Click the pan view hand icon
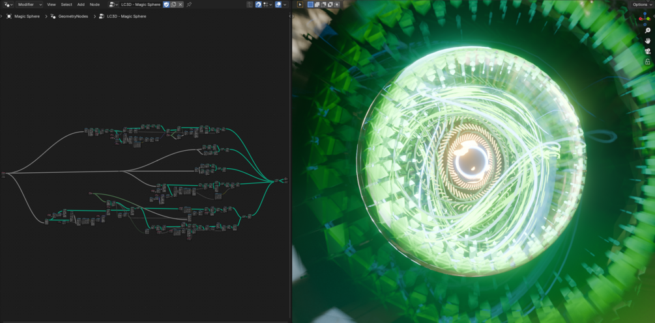The image size is (655, 323). click(647, 41)
